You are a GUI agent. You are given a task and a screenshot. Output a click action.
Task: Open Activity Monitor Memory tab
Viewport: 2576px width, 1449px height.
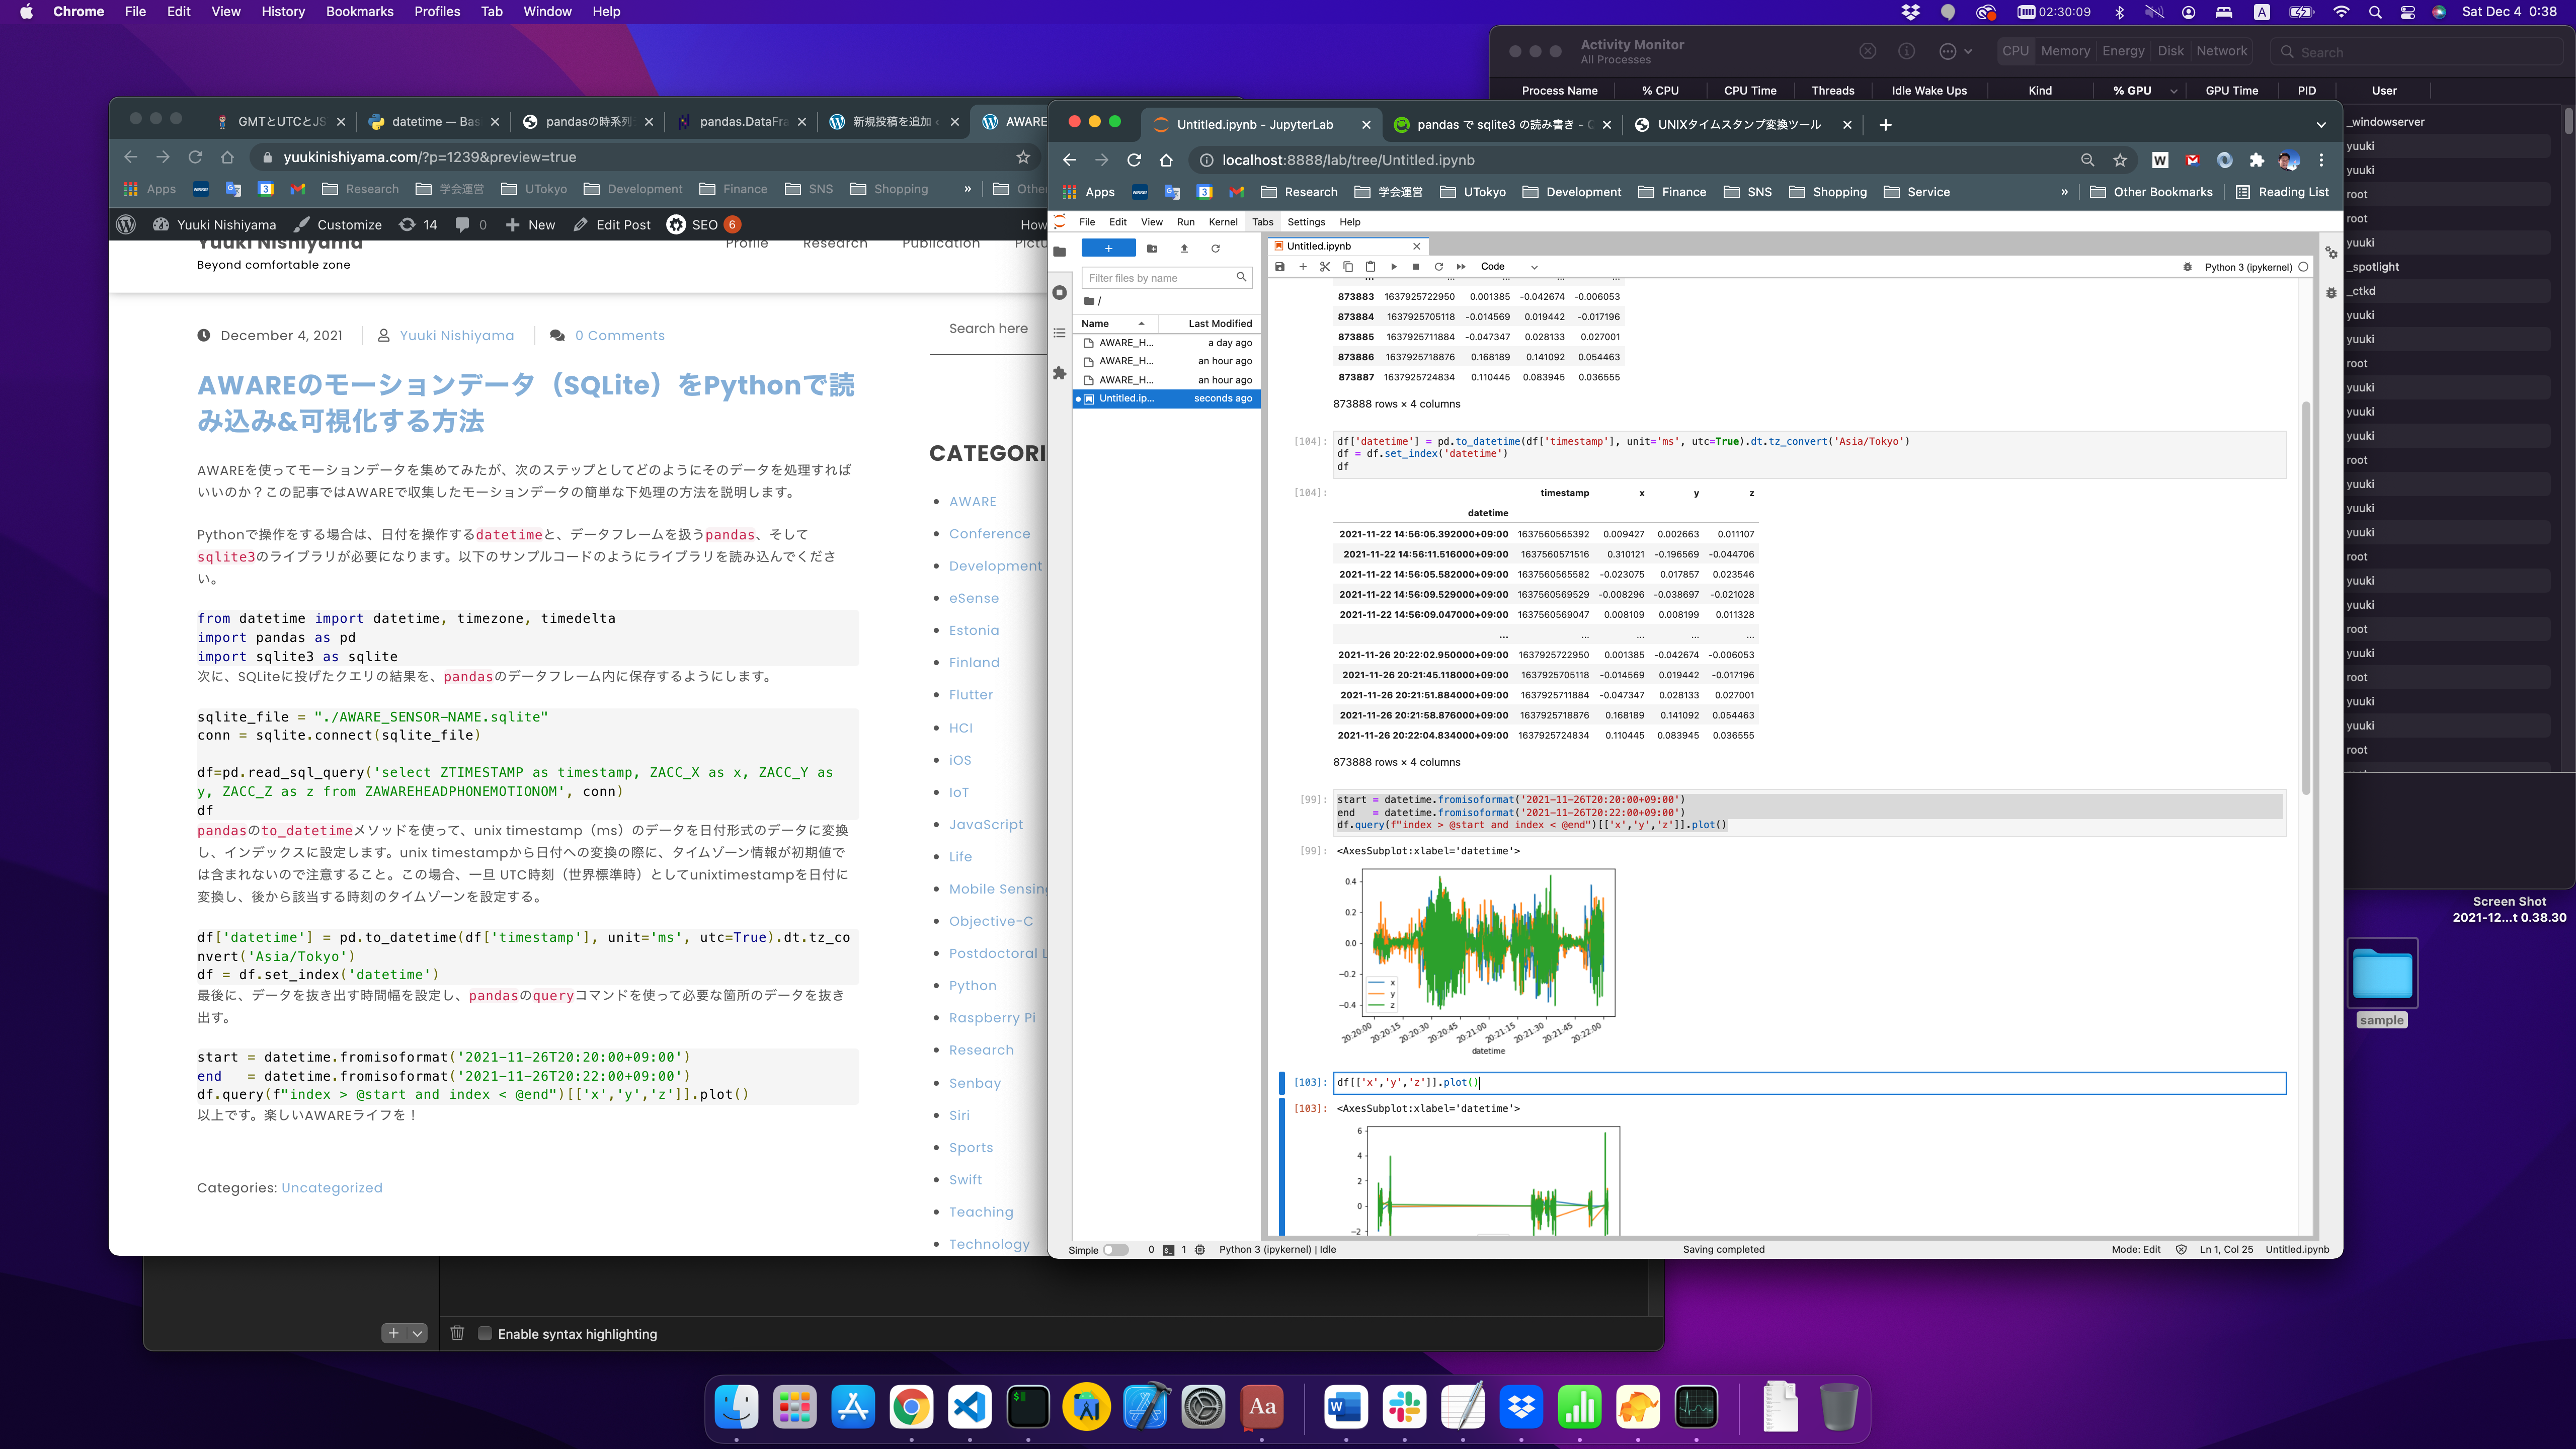[x=2065, y=51]
